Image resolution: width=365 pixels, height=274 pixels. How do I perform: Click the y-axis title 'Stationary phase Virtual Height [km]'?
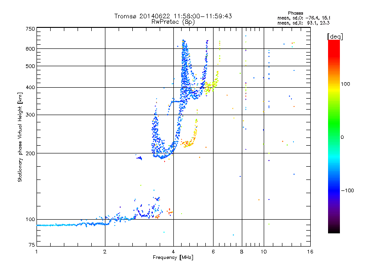click(x=20, y=137)
